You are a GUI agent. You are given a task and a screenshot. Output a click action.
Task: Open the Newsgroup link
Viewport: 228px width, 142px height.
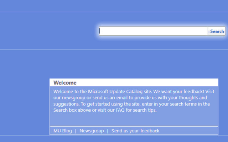pyautogui.click(x=92, y=131)
